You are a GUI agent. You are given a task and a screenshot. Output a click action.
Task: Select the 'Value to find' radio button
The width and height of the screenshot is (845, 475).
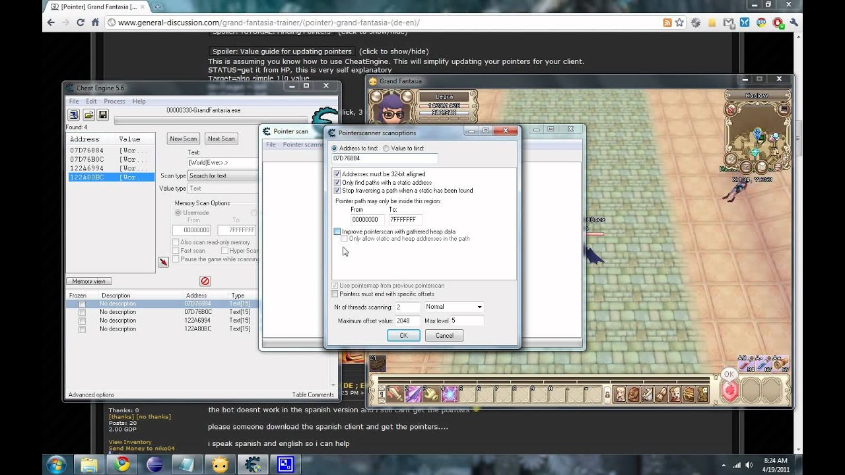(x=386, y=148)
